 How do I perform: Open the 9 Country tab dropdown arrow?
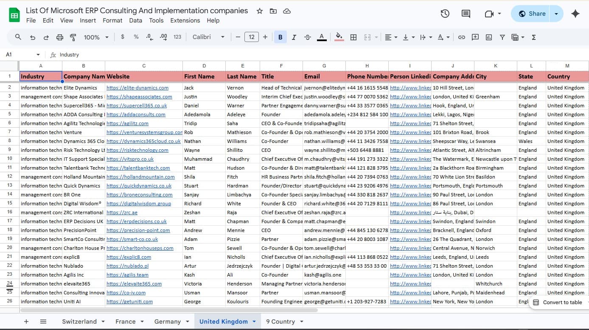(302, 322)
